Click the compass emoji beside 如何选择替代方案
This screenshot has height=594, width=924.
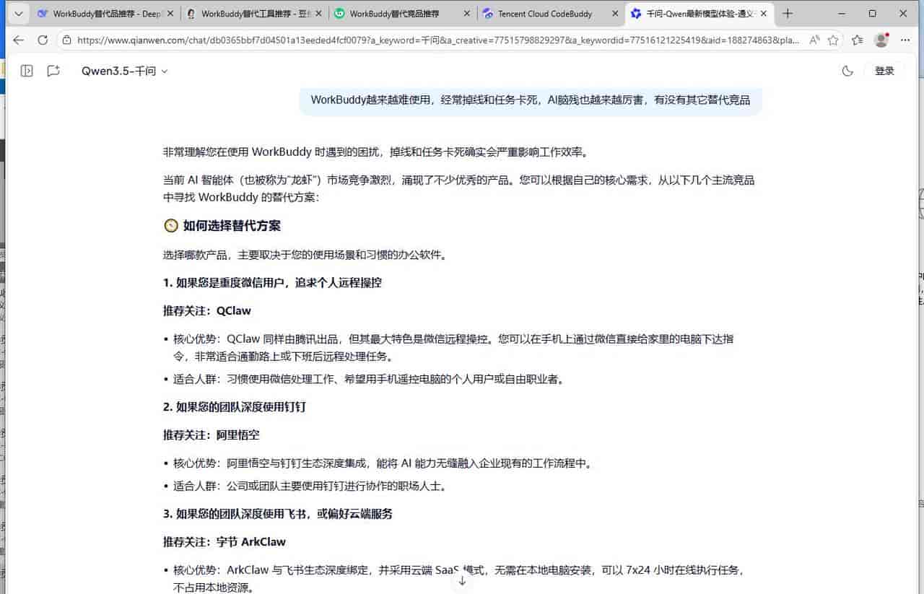[x=170, y=226]
